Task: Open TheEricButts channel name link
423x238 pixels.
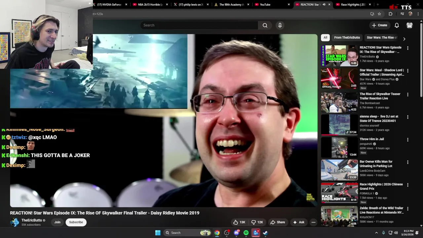Action: (32, 220)
